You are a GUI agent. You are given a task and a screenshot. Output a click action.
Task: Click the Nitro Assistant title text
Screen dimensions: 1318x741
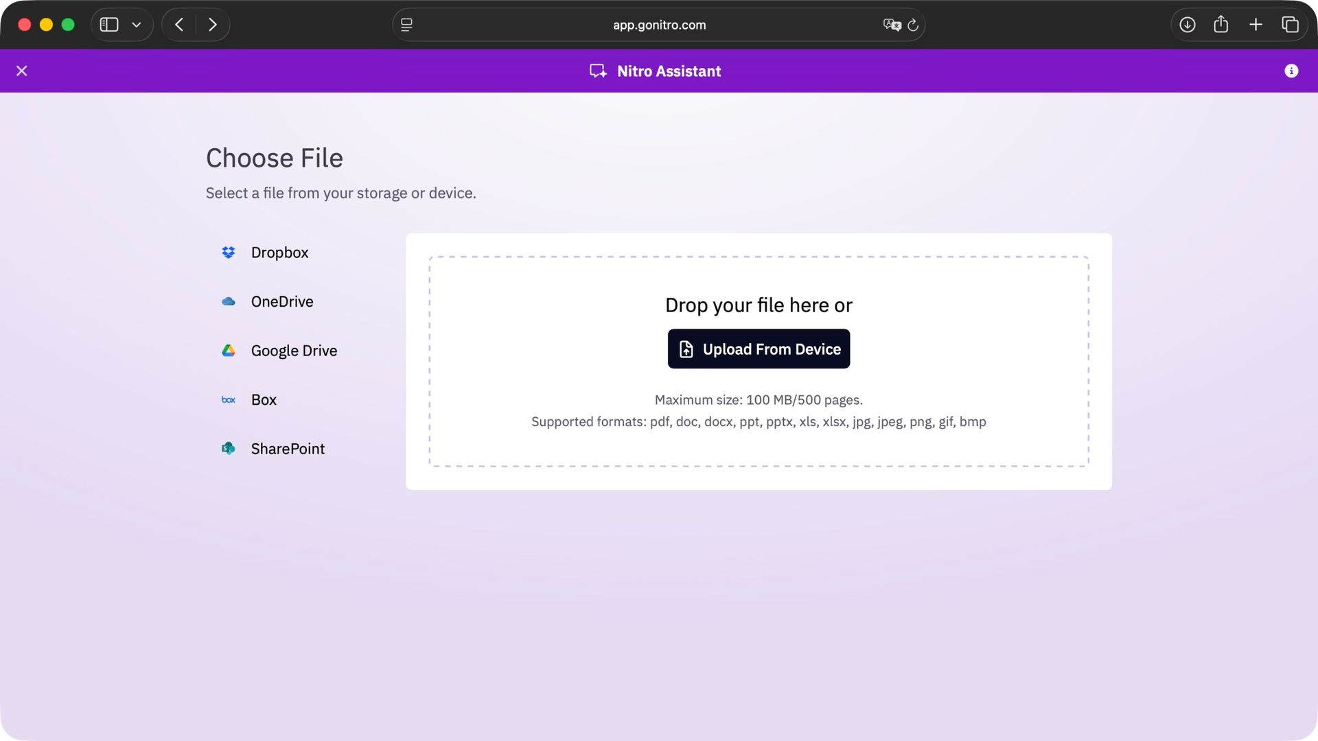click(669, 71)
